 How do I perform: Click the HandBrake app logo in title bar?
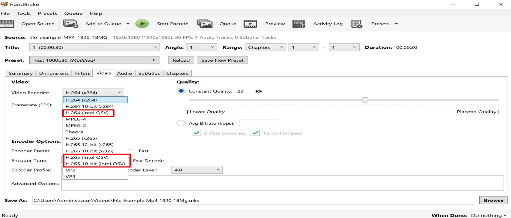pos(4,4)
